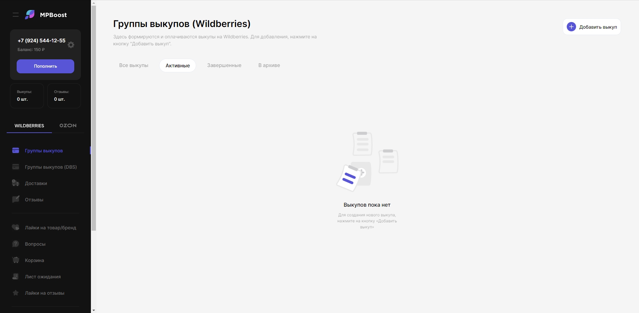Switch to the WILDBERRIES marketplace tab
This screenshot has height=313, width=639.
tap(29, 126)
